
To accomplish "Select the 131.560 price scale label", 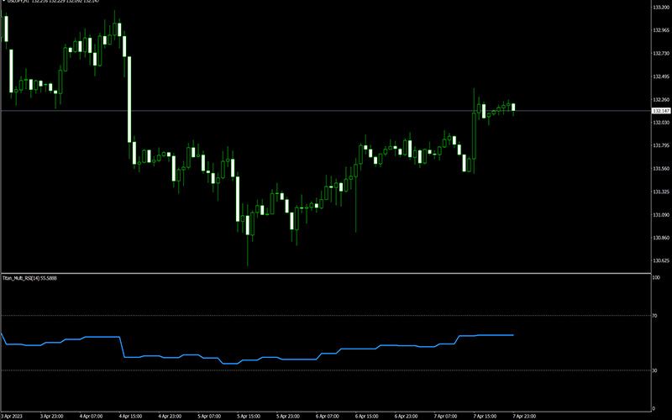I will (x=661, y=169).
